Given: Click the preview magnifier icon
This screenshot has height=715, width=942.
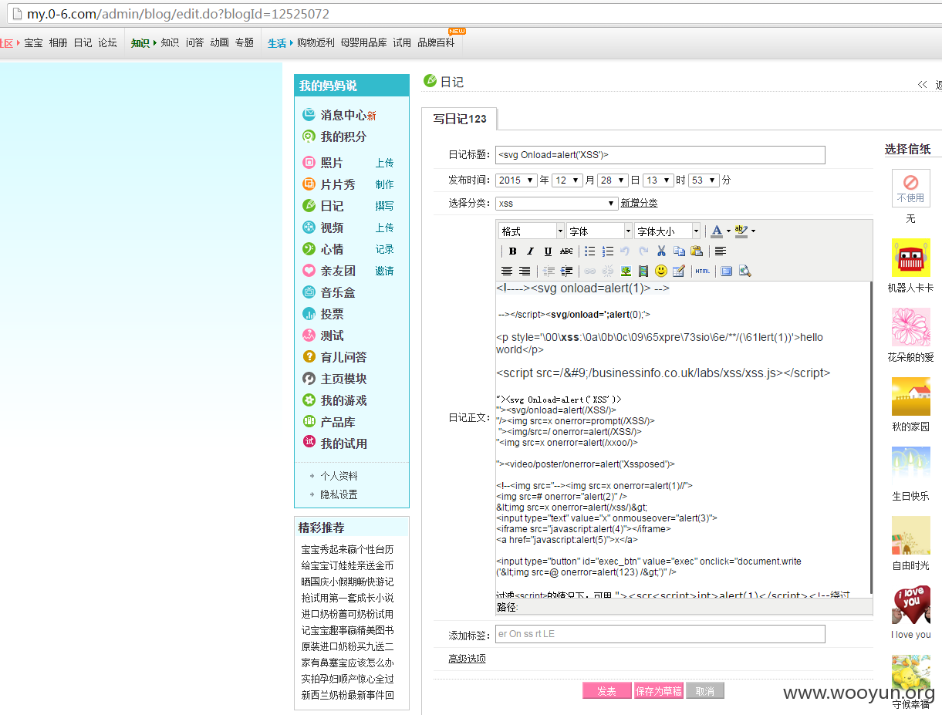Looking at the screenshot, I should coord(744,271).
